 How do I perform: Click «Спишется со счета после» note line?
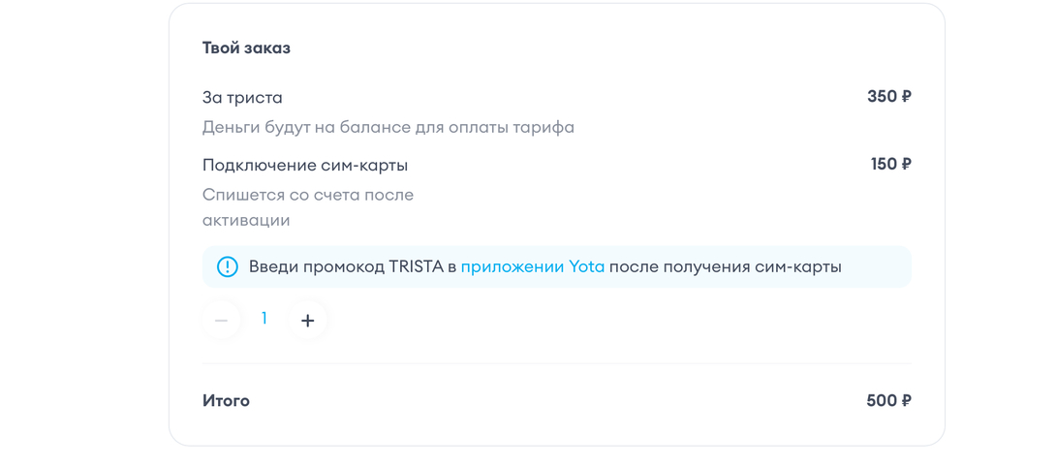coord(307,195)
